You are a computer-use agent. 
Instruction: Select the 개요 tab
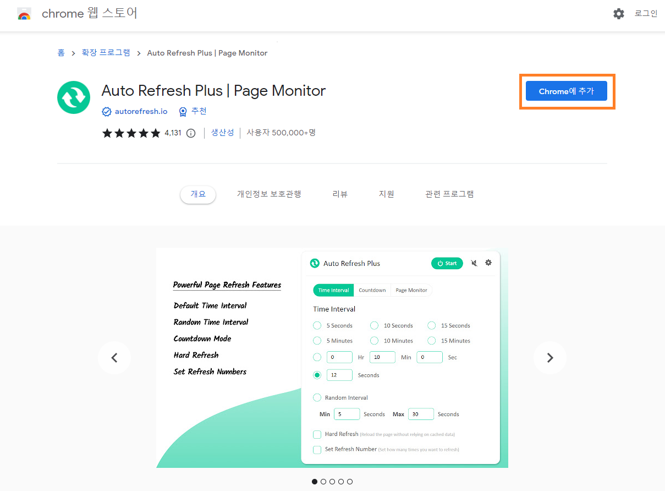(198, 194)
